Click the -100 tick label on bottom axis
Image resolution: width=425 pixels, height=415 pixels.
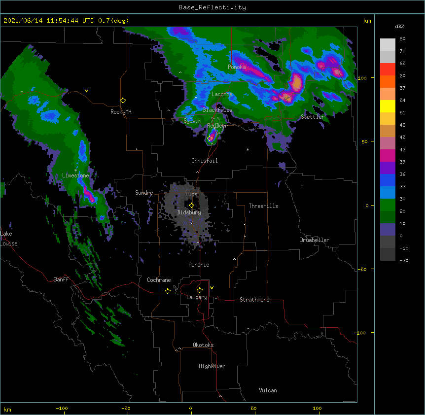[62, 408]
